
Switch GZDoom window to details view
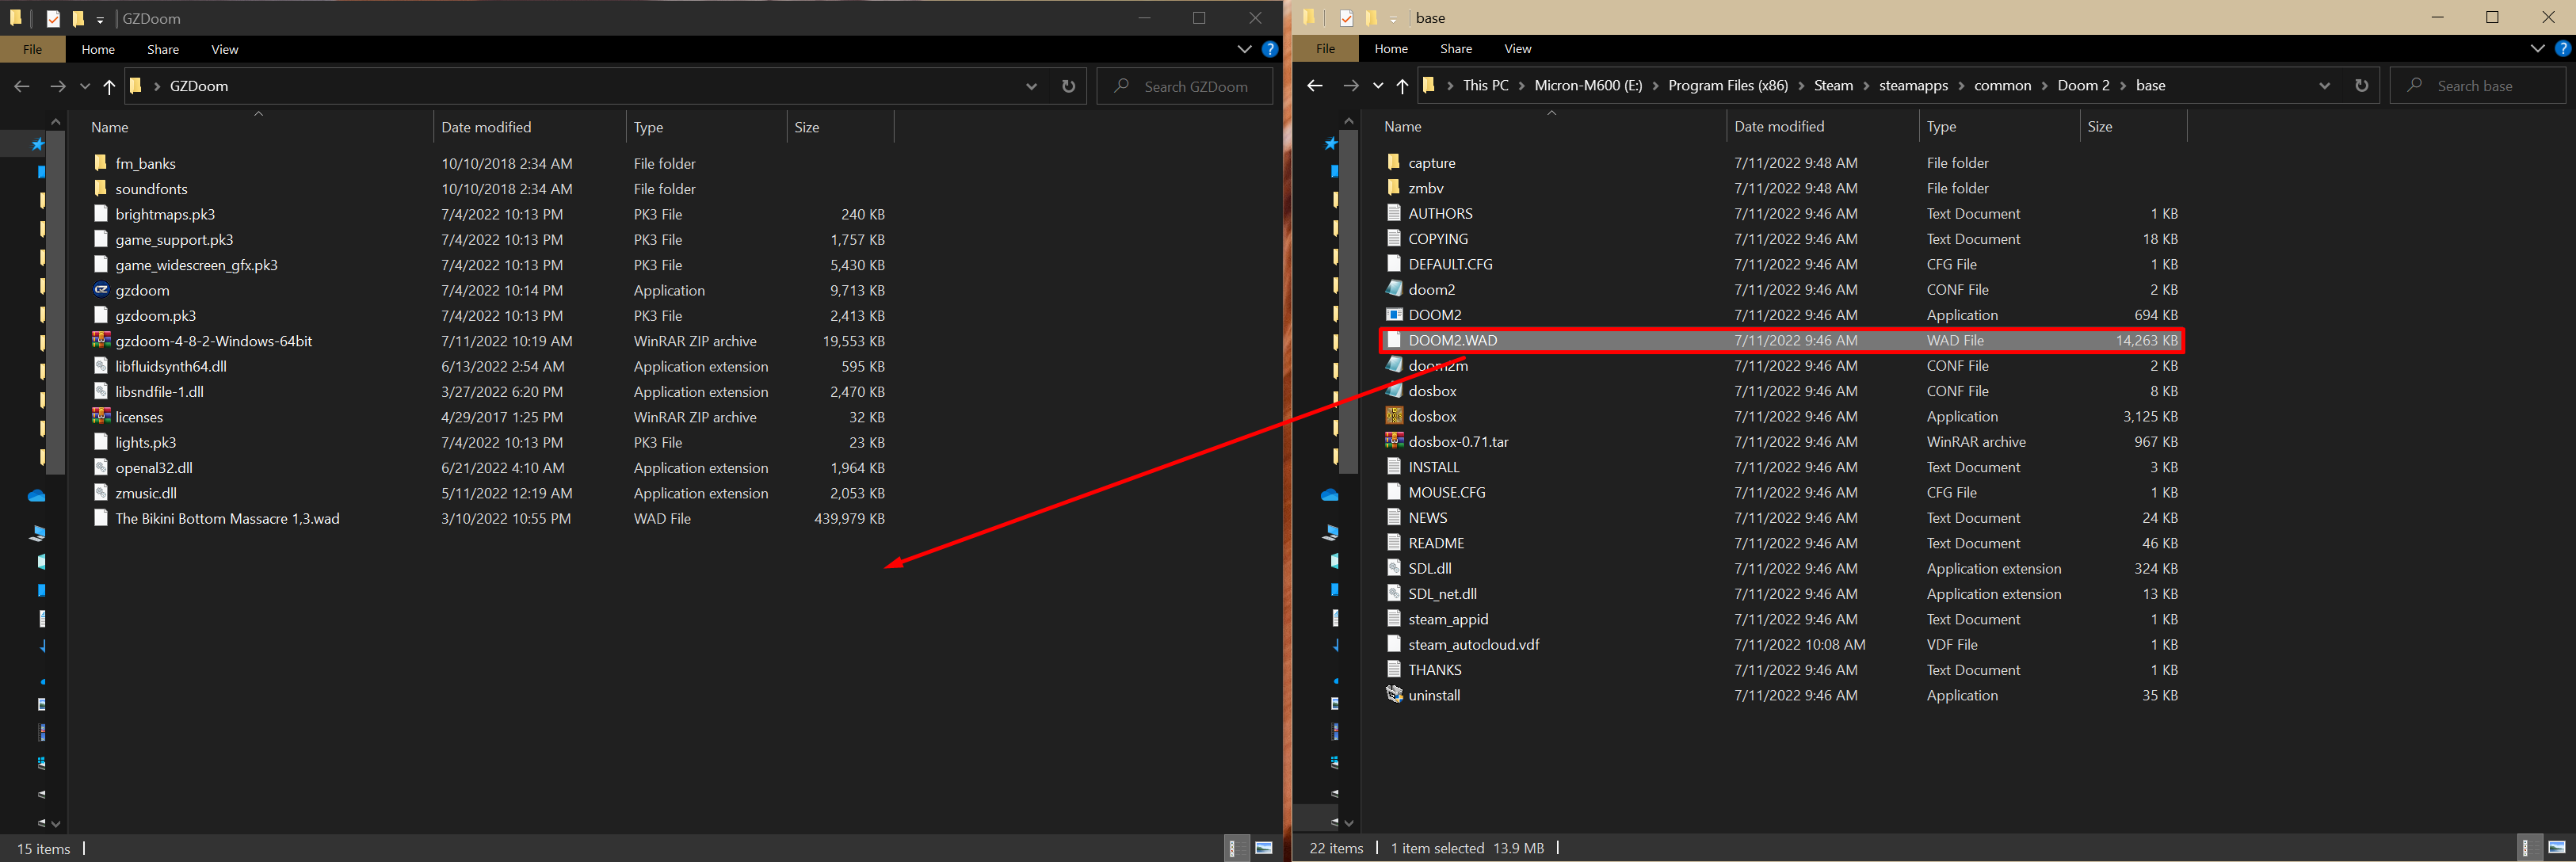click(1233, 848)
